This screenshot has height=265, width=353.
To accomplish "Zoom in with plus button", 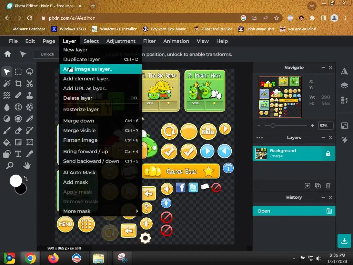I will click(x=312, y=126).
